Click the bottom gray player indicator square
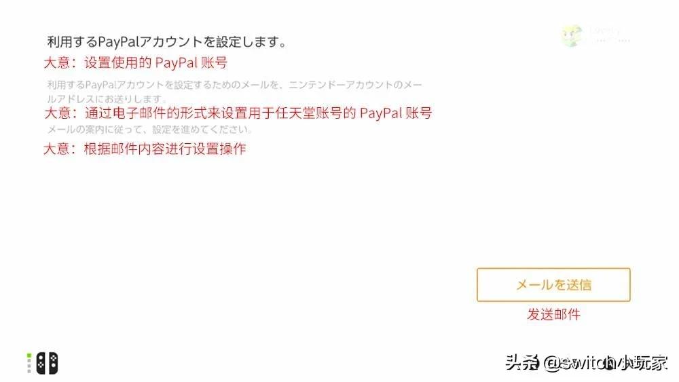This screenshot has height=382, width=679. [x=29, y=370]
